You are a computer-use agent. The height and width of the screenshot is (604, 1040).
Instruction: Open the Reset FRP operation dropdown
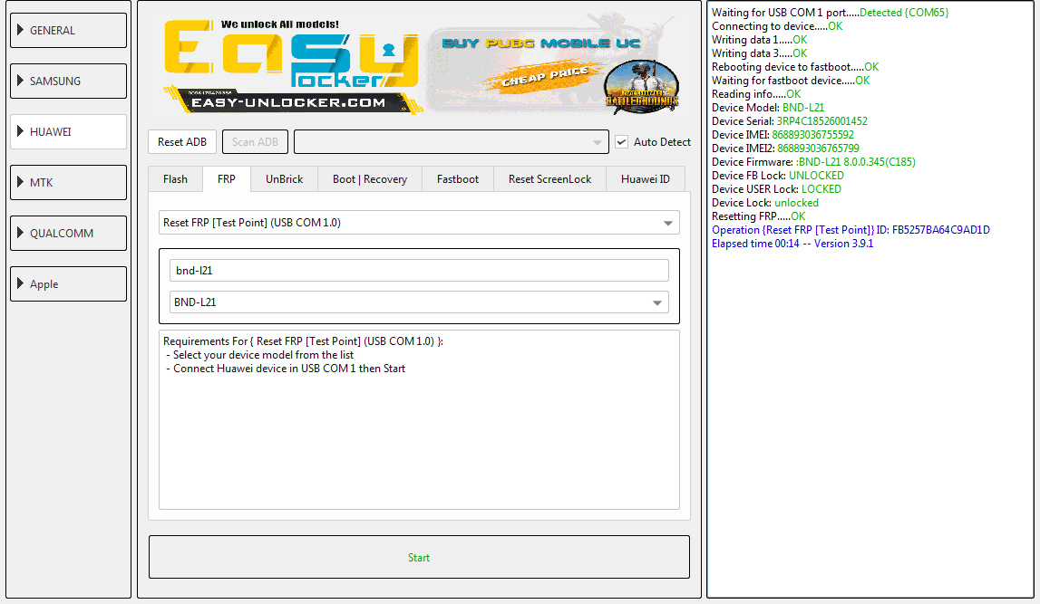(x=419, y=223)
